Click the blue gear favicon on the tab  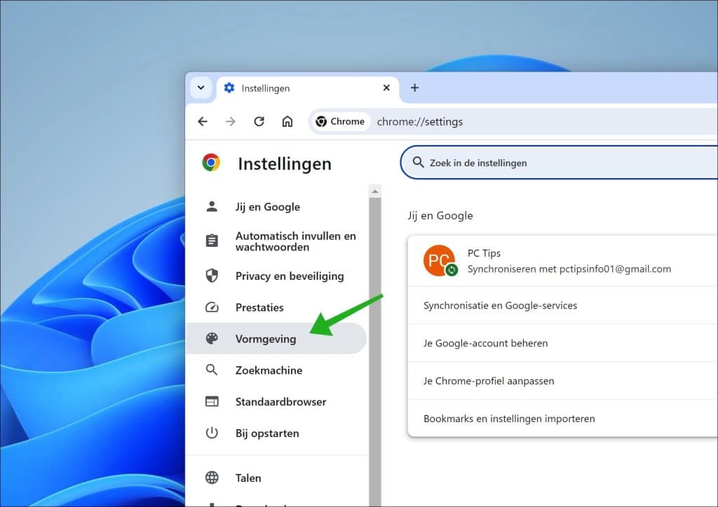coord(229,88)
